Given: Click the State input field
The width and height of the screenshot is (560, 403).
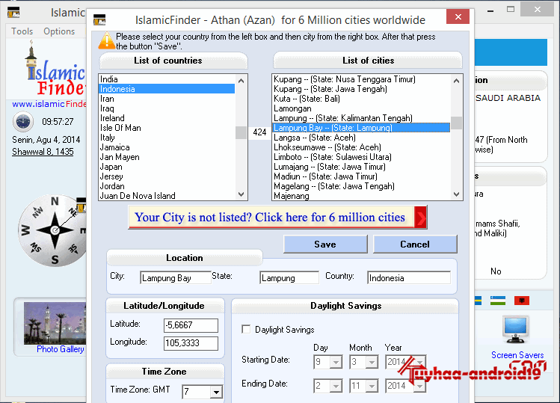Looking at the screenshot, I should (289, 277).
